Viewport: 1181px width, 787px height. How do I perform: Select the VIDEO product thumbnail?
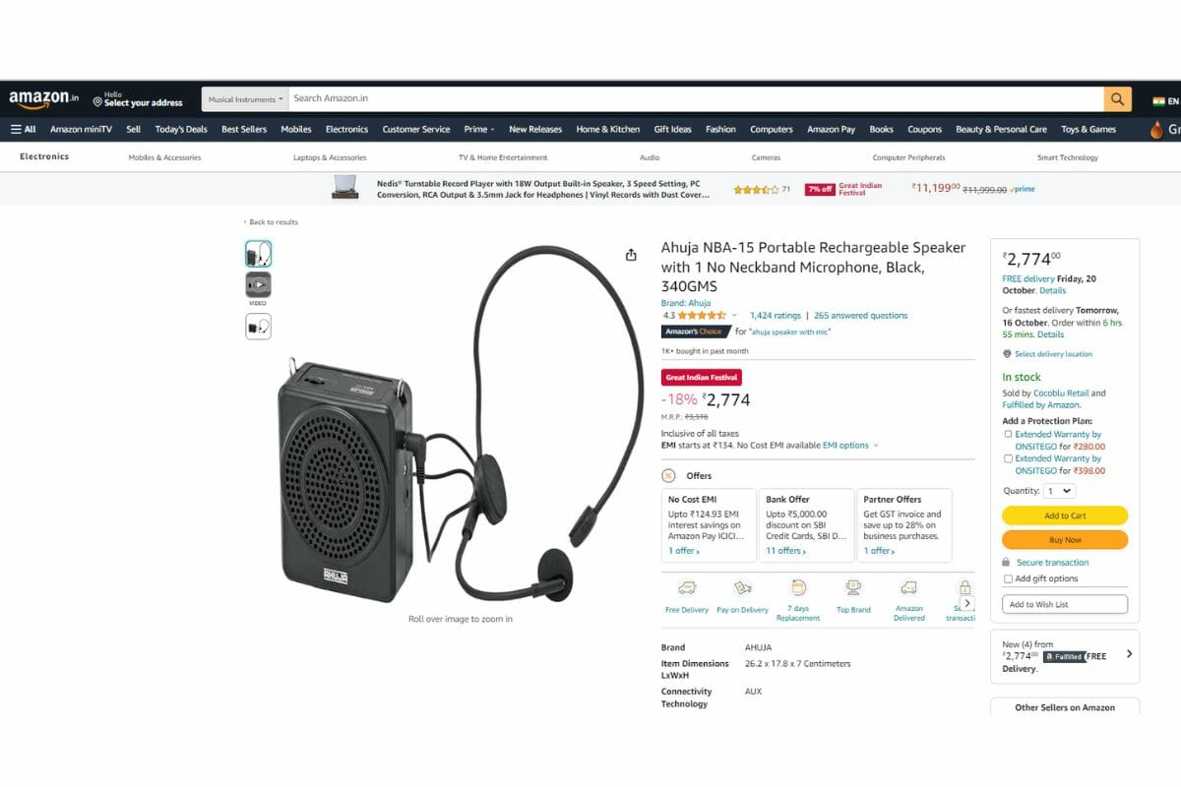(259, 285)
